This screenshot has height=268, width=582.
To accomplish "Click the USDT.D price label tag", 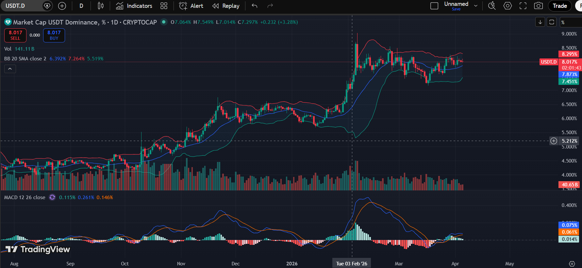I will click(x=549, y=62).
